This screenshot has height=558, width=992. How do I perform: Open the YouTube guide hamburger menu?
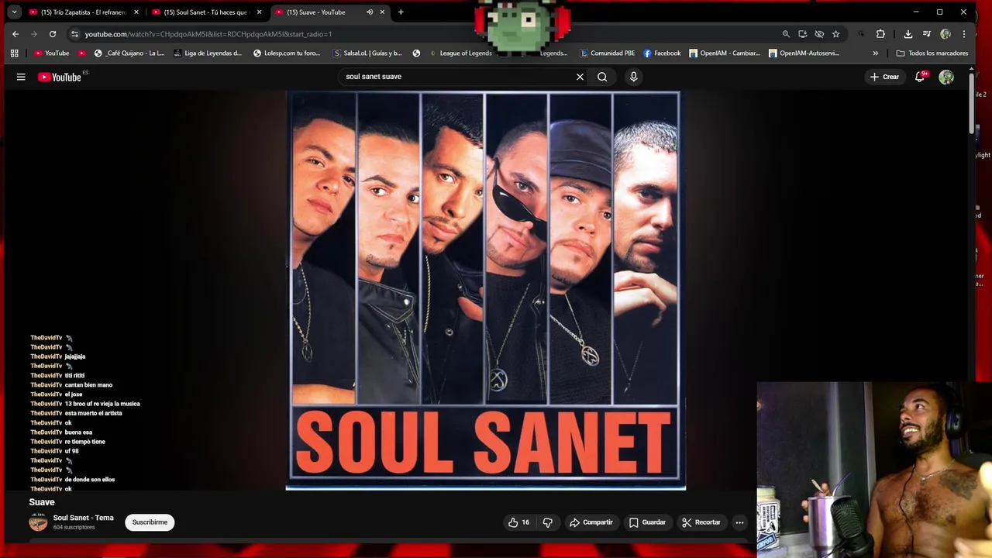tap(21, 77)
